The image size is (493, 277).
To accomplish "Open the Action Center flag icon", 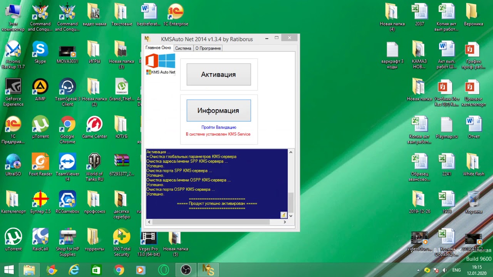I will tap(436, 270).
